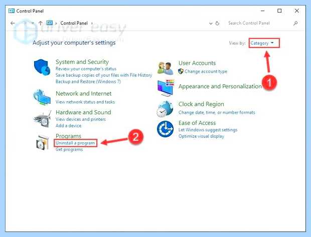Viewport: 311px width, 237px height.
Task: Close the Control Panel window
Action: coord(297,11)
